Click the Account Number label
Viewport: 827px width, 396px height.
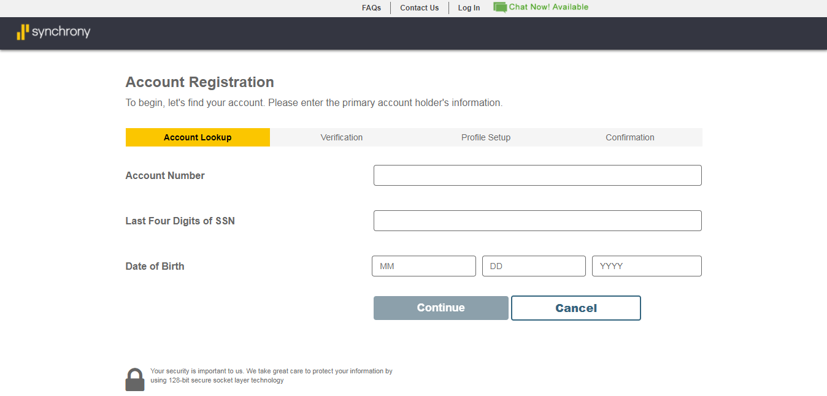165,175
